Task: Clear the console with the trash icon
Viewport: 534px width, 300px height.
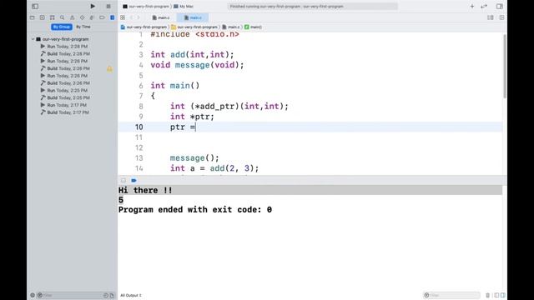Action: point(487,295)
